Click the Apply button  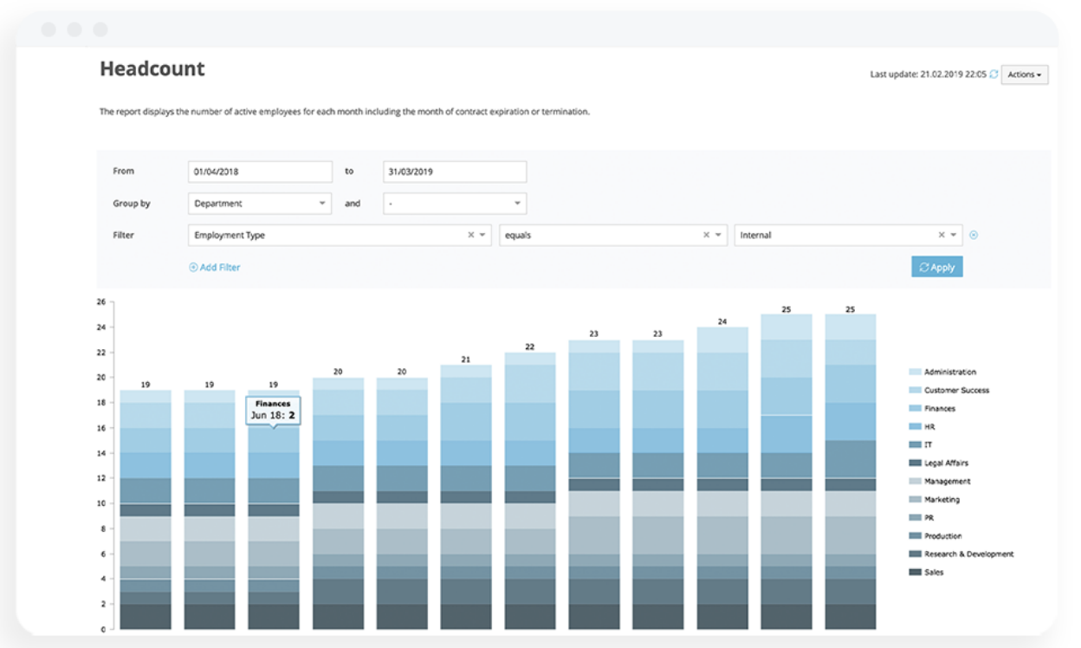coord(937,267)
